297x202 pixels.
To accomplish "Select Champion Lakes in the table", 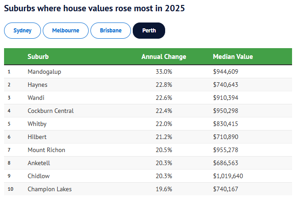I will [49, 189].
